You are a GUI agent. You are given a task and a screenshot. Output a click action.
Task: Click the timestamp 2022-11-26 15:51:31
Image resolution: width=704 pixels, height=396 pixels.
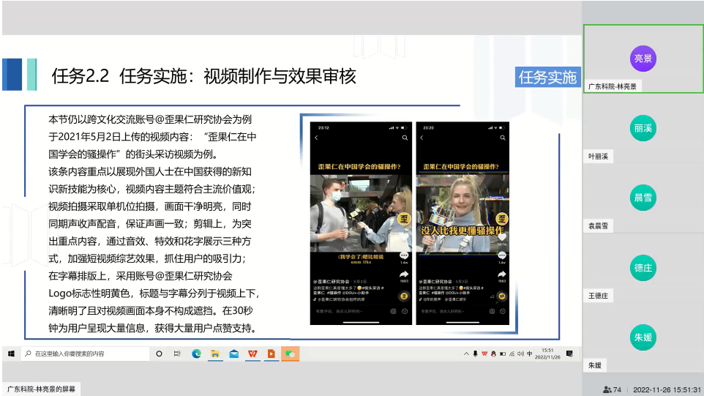tap(667, 389)
